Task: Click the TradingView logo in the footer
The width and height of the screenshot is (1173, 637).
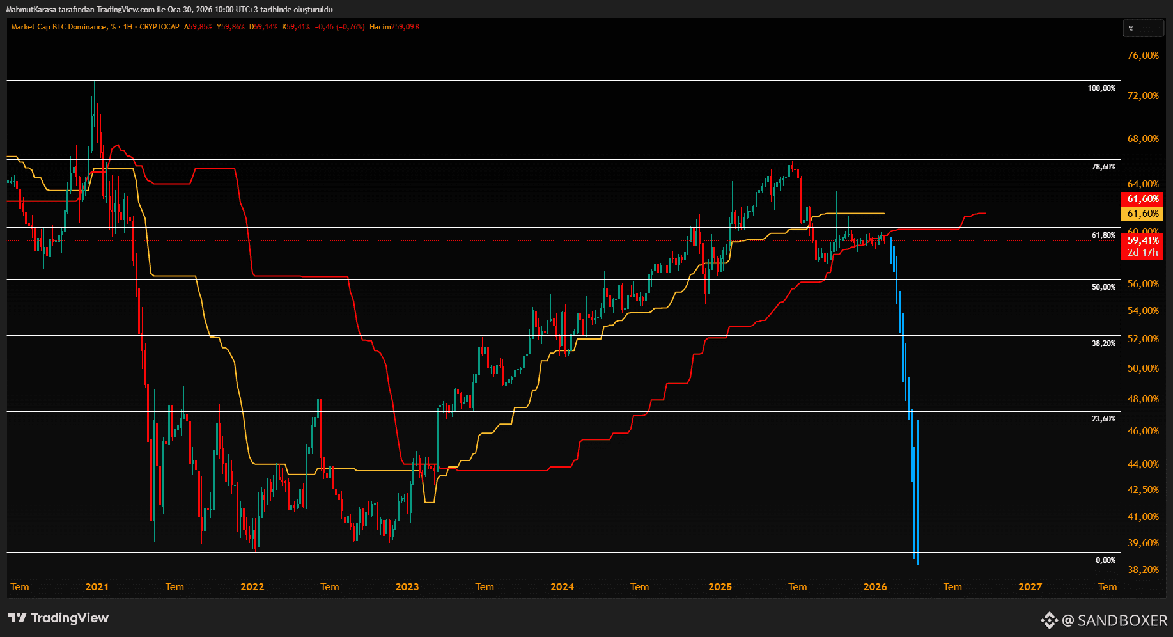Action: [58, 618]
